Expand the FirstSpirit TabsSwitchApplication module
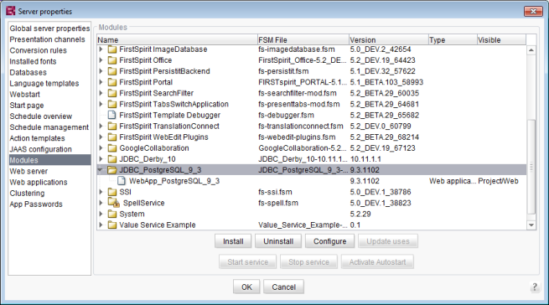549x305 pixels. coord(101,105)
